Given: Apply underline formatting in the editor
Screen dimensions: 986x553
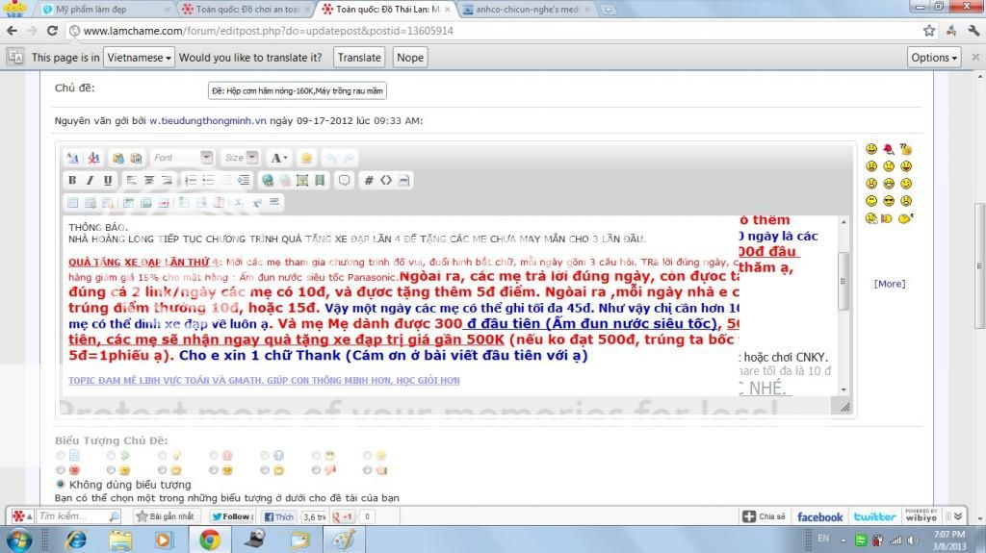Looking at the screenshot, I should click(x=108, y=181).
